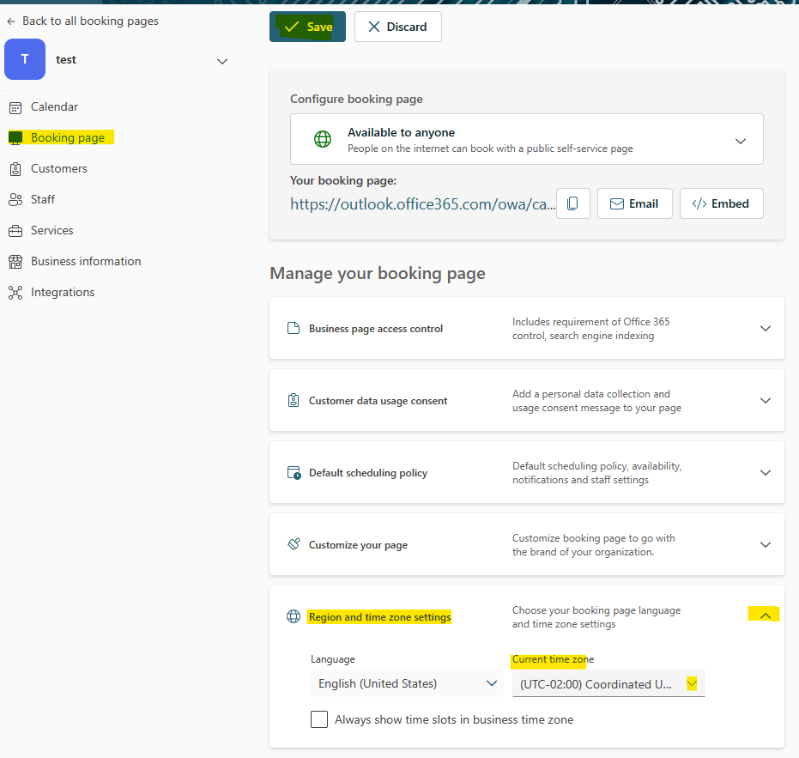Image resolution: width=799 pixels, height=758 pixels.
Task: Check Always show time slots in business time zone
Action: click(x=319, y=719)
